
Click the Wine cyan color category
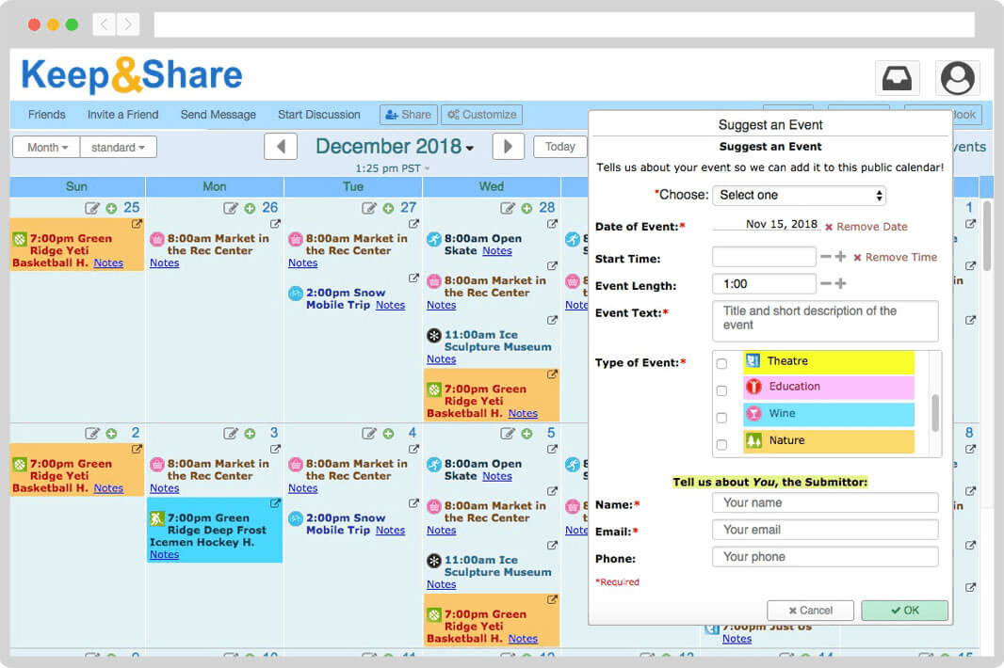click(828, 414)
